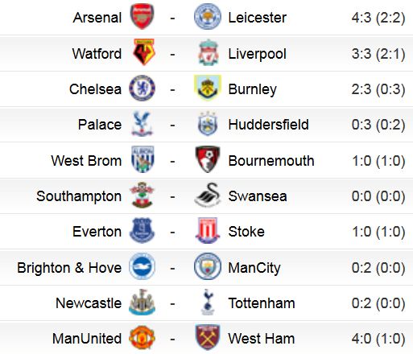Screen dimensions: 413x354
Task: Click the Tottenham cockerel logo
Action: 208,302
